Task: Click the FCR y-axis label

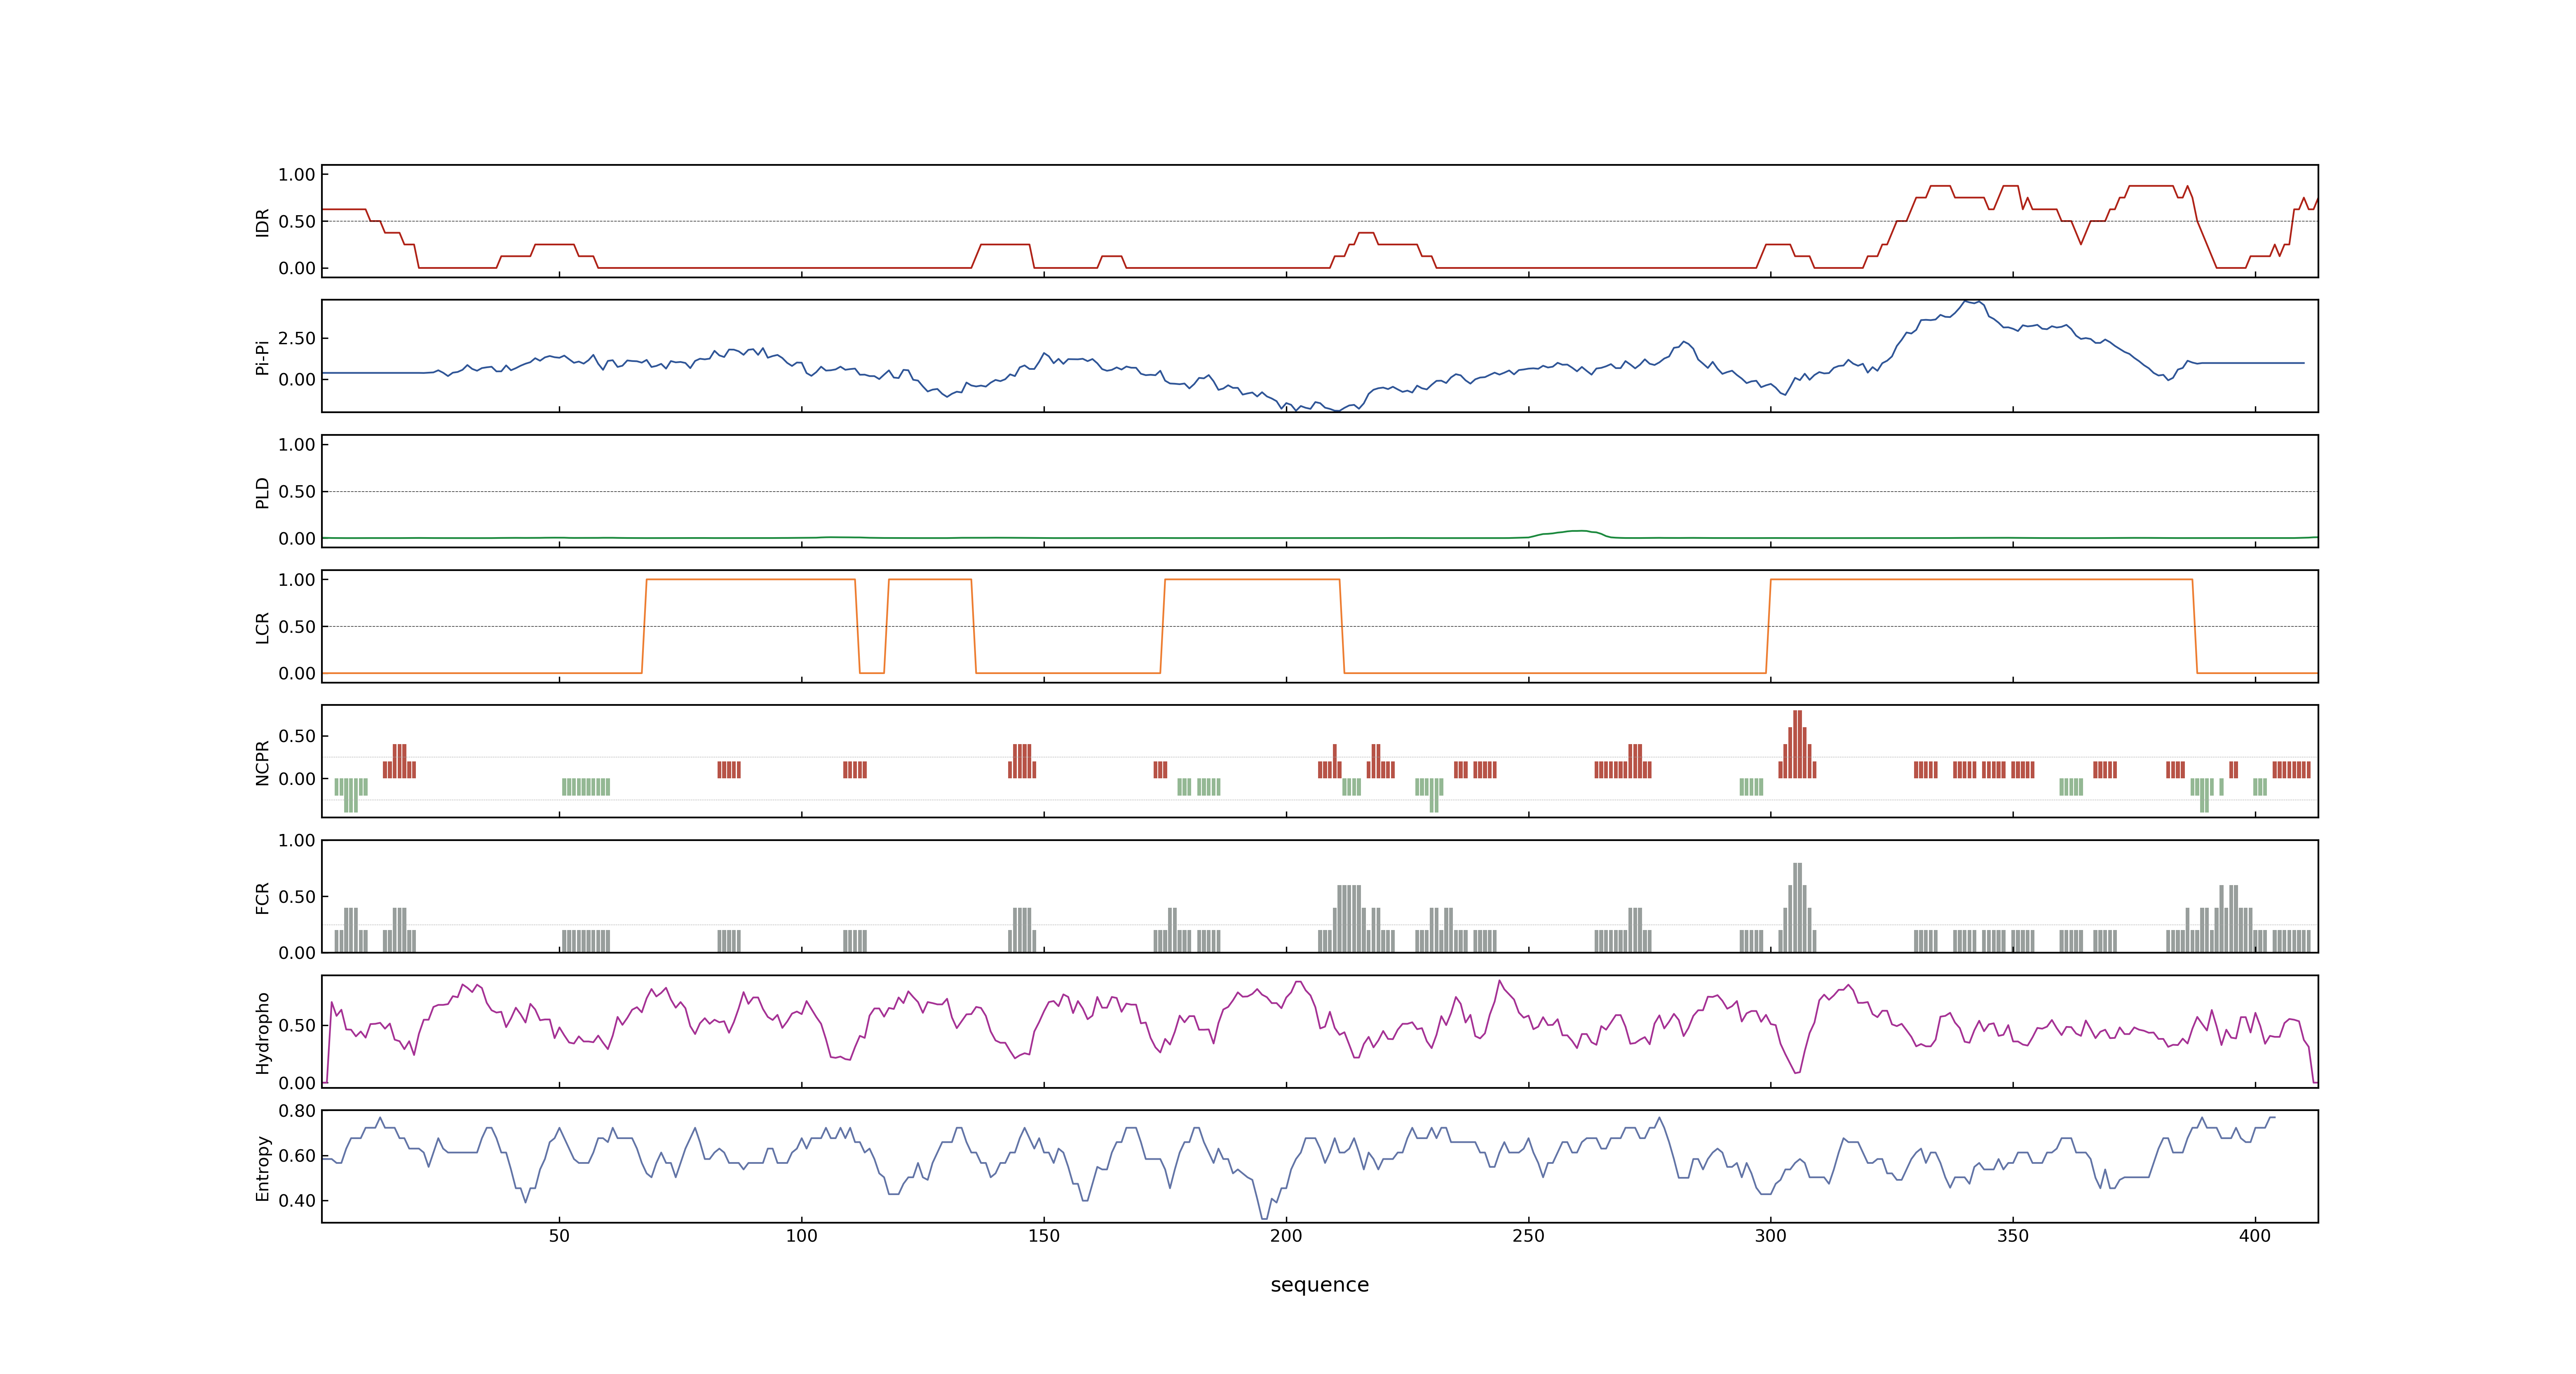Action: click(x=263, y=897)
